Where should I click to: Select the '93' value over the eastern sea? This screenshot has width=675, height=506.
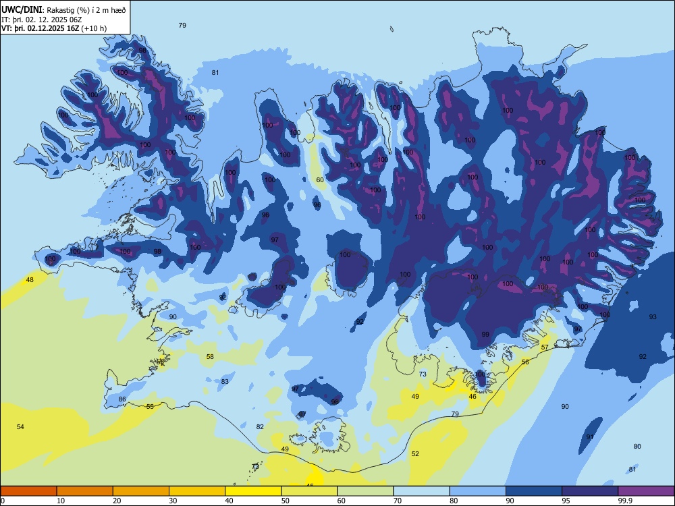coord(653,316)
